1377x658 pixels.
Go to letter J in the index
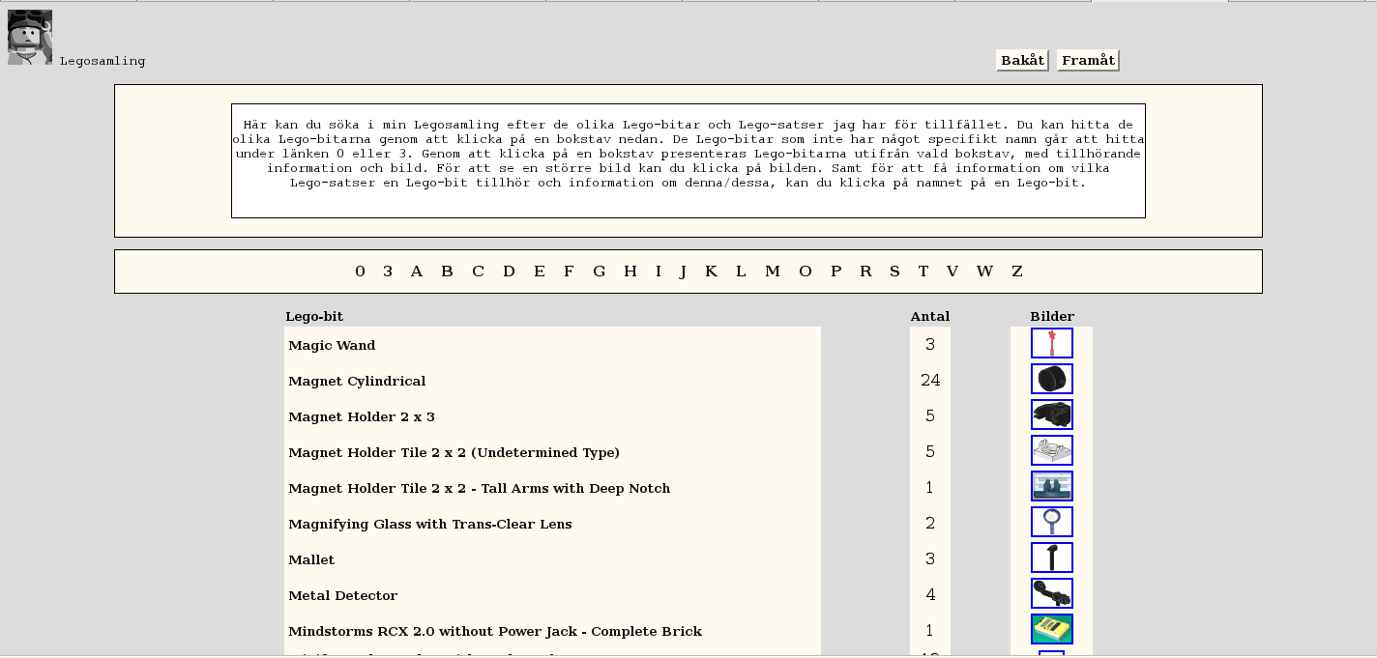[x=683, y=272]
